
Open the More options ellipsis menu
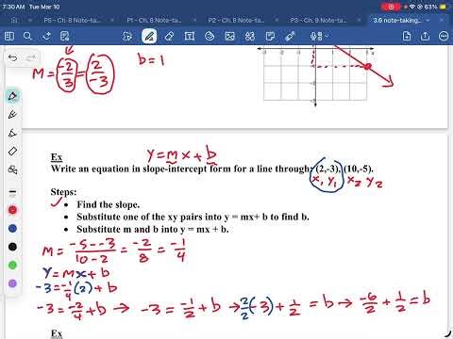pos(444,36)
